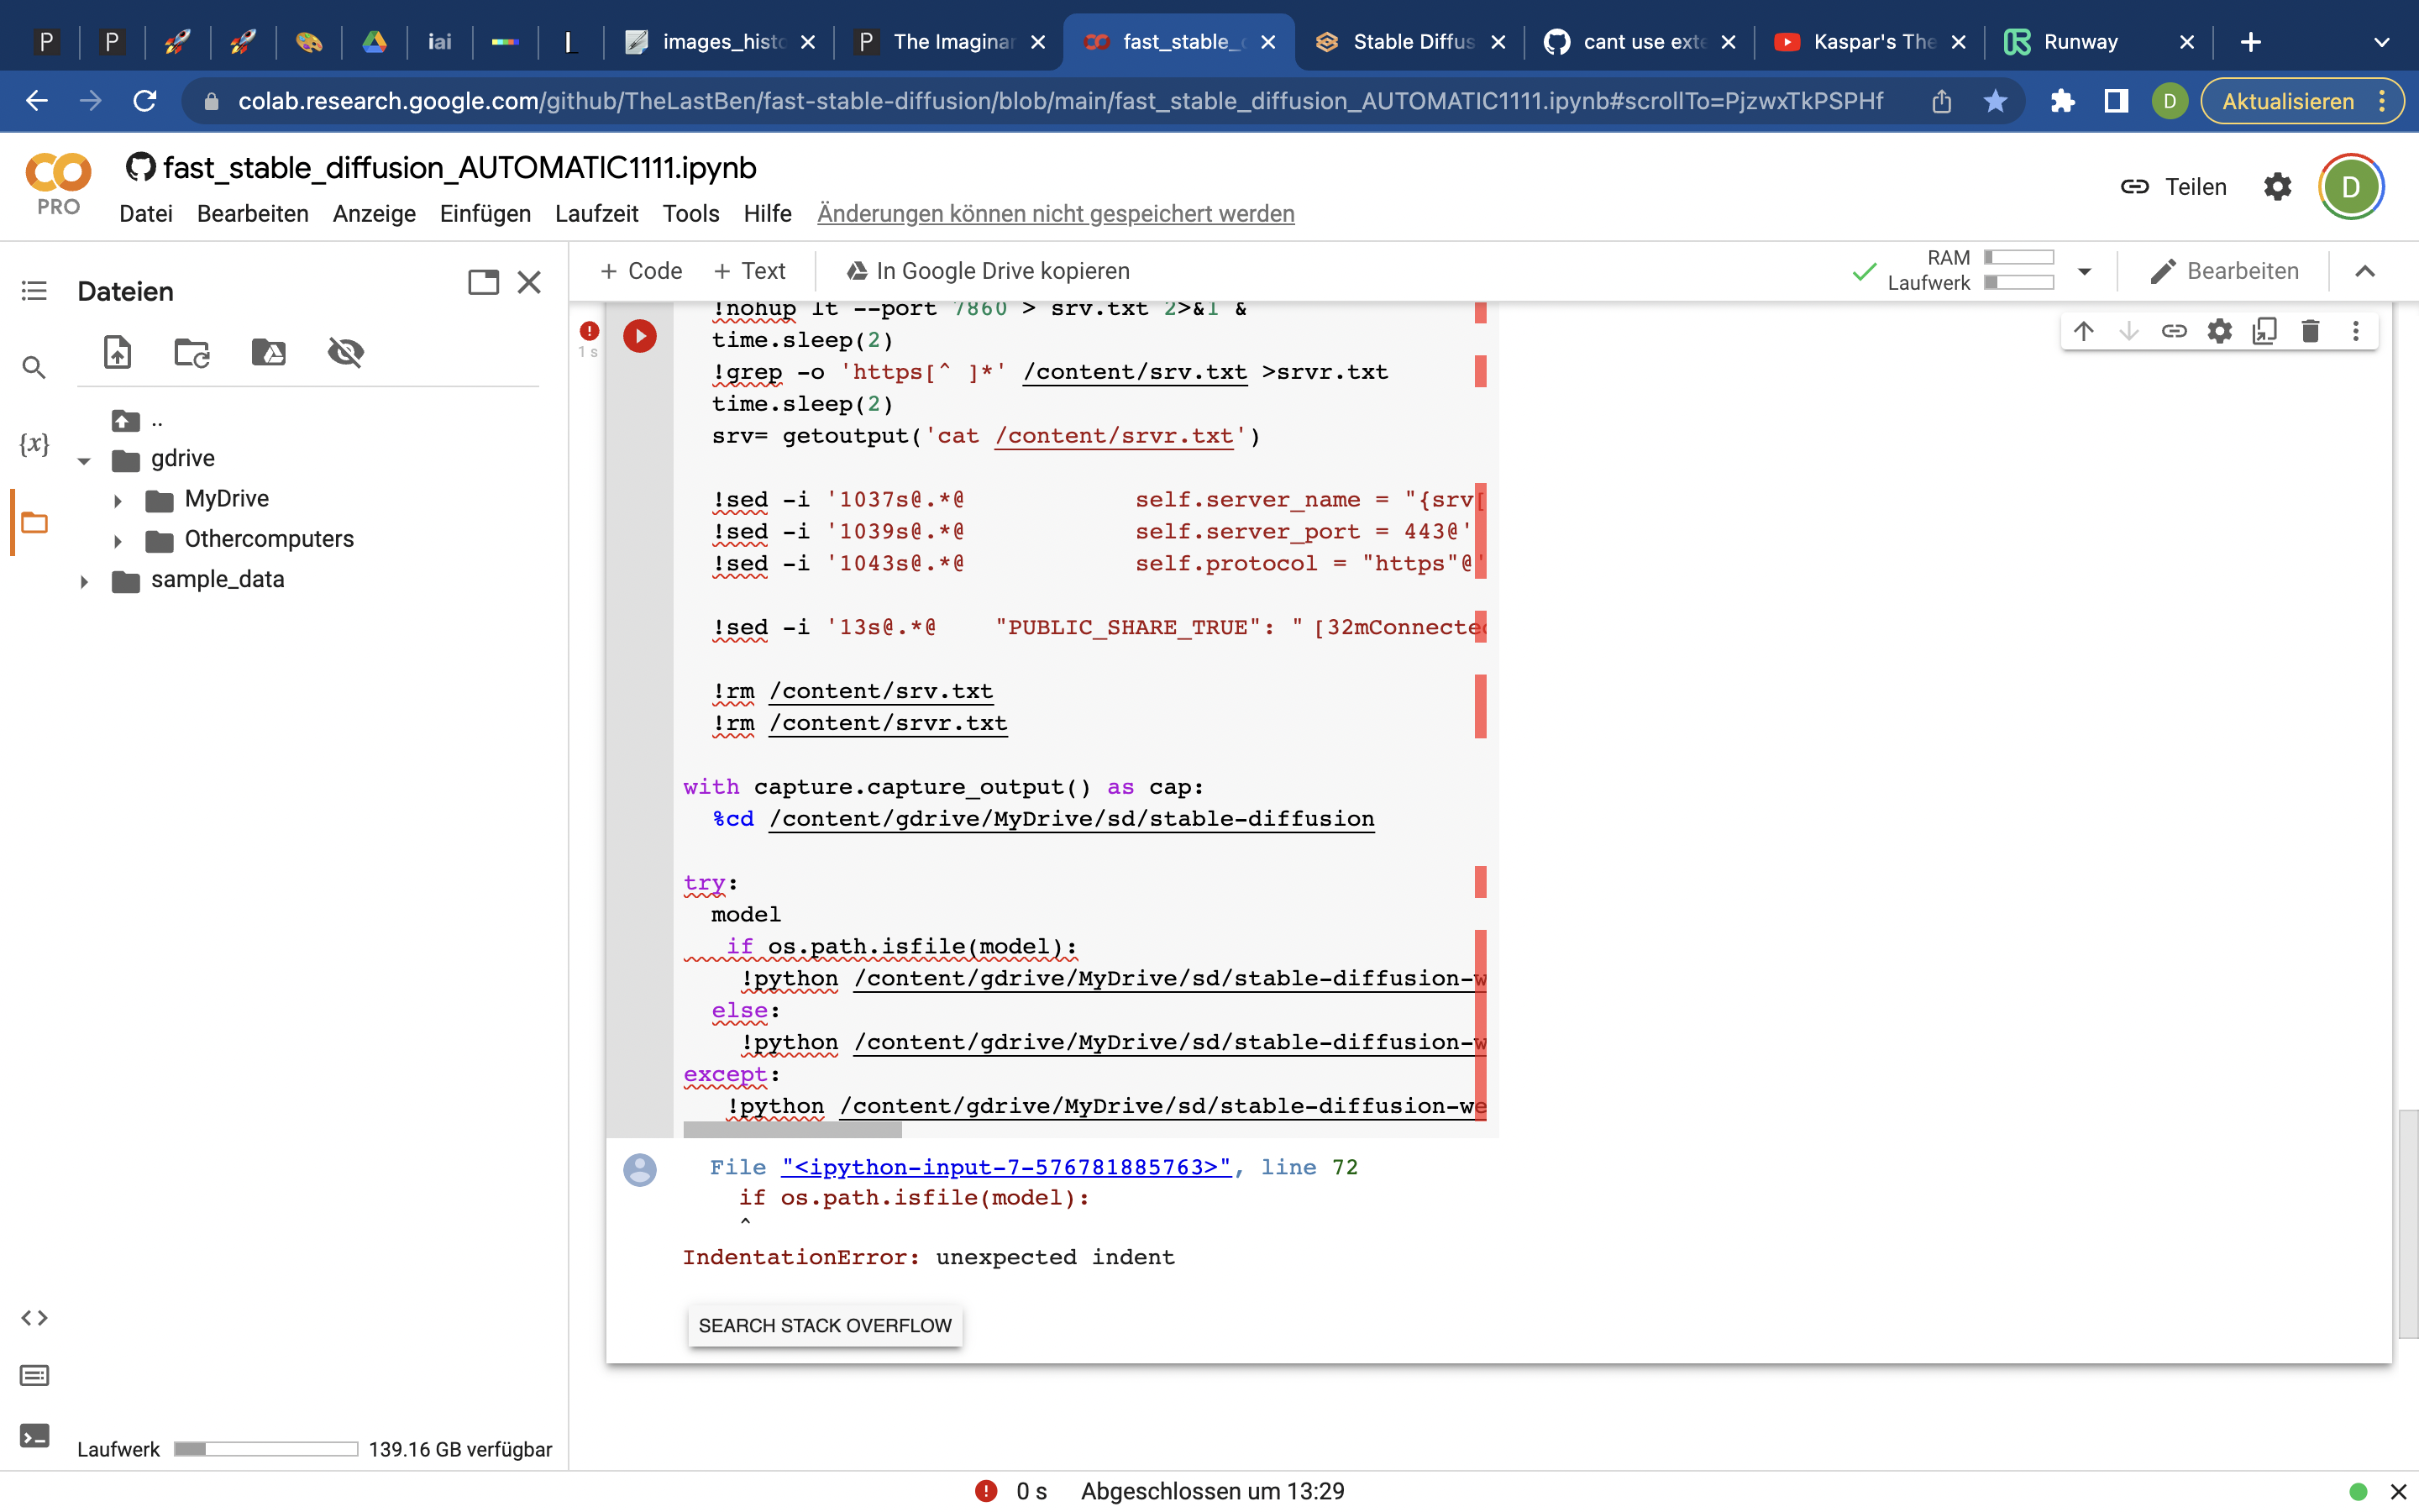The image size is (2419, 1512).
Task: Run the current code cell
Action: (640, 336)
